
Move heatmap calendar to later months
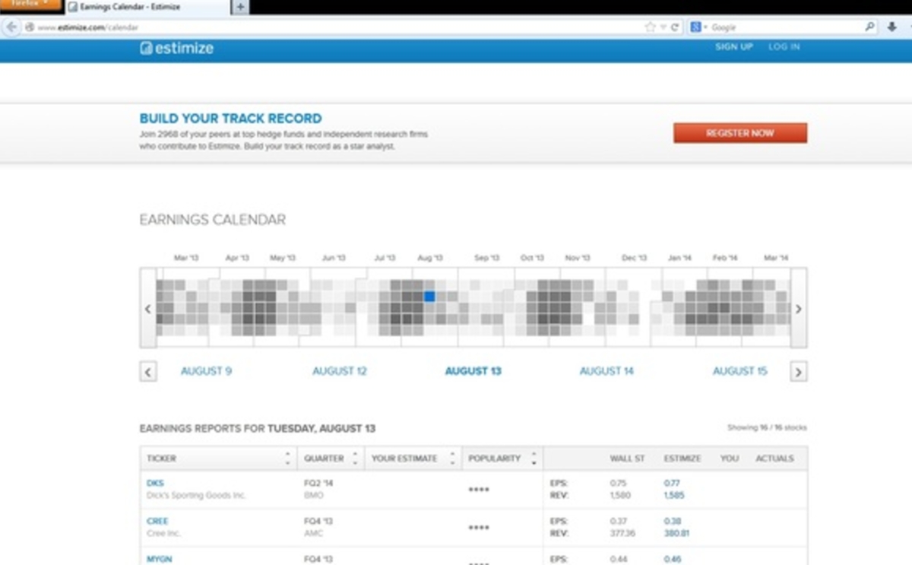(x=799, y=309)
